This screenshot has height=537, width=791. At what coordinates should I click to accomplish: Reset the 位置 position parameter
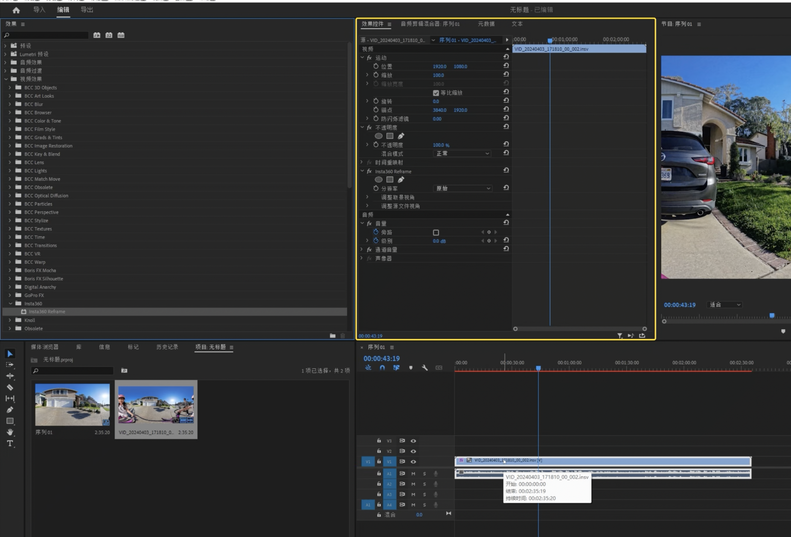(x=506, y=66)
